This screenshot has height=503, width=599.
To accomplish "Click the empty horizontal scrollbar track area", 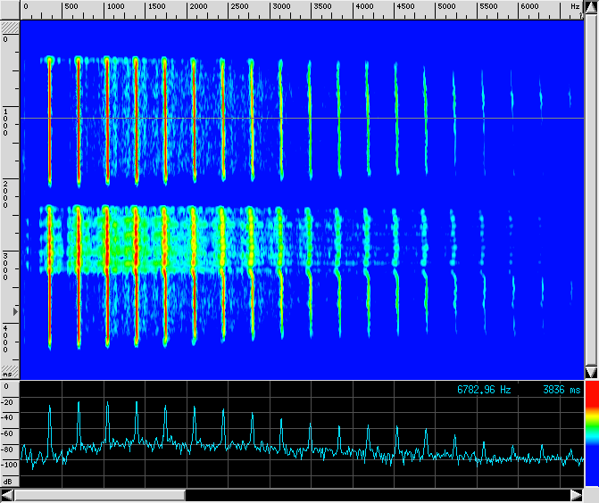I will tap(375, 495).
